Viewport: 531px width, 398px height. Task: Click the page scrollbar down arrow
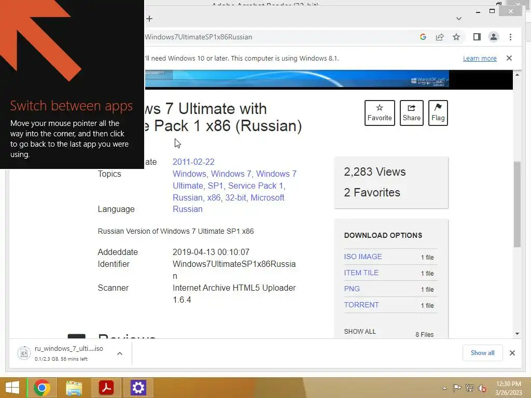coord(517,334)
